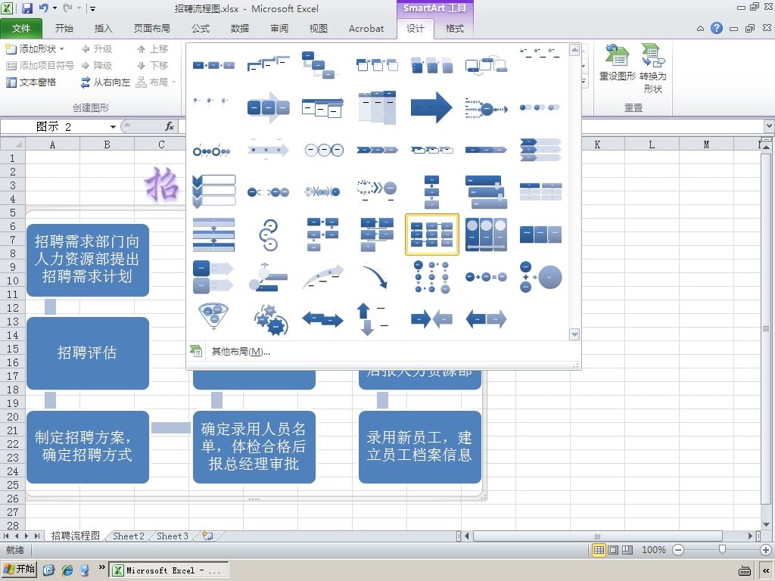
Task: Open the Name Box dropdown arrow
Action: 113,127
